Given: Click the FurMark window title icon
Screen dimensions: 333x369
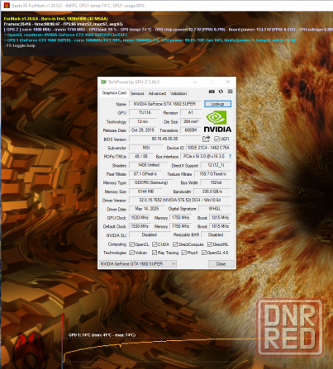Looking at the screenshot, I should 7,6.
